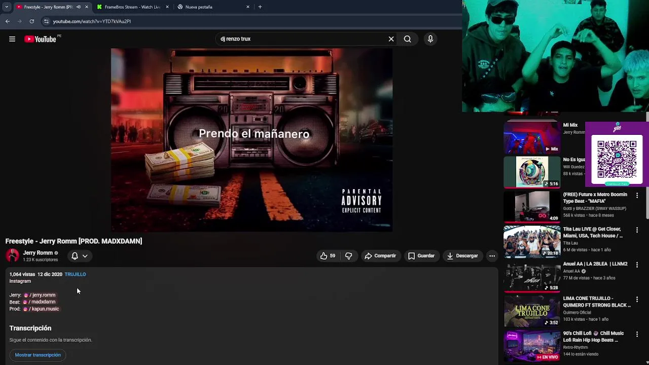Open the 5:16 Will Guedez video thumbnail

532,172
